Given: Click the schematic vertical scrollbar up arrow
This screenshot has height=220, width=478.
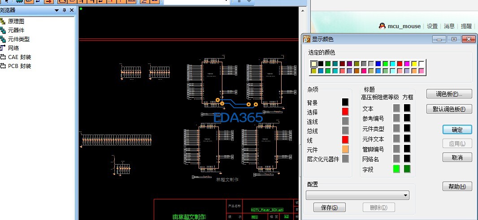Looking at the screenshot, I should click(x=303, y=11).
